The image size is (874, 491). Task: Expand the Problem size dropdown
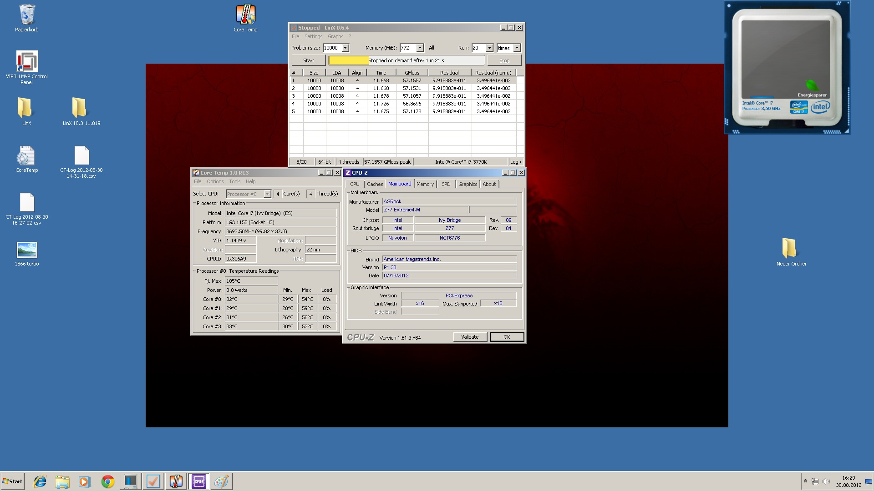coord(345,48)
